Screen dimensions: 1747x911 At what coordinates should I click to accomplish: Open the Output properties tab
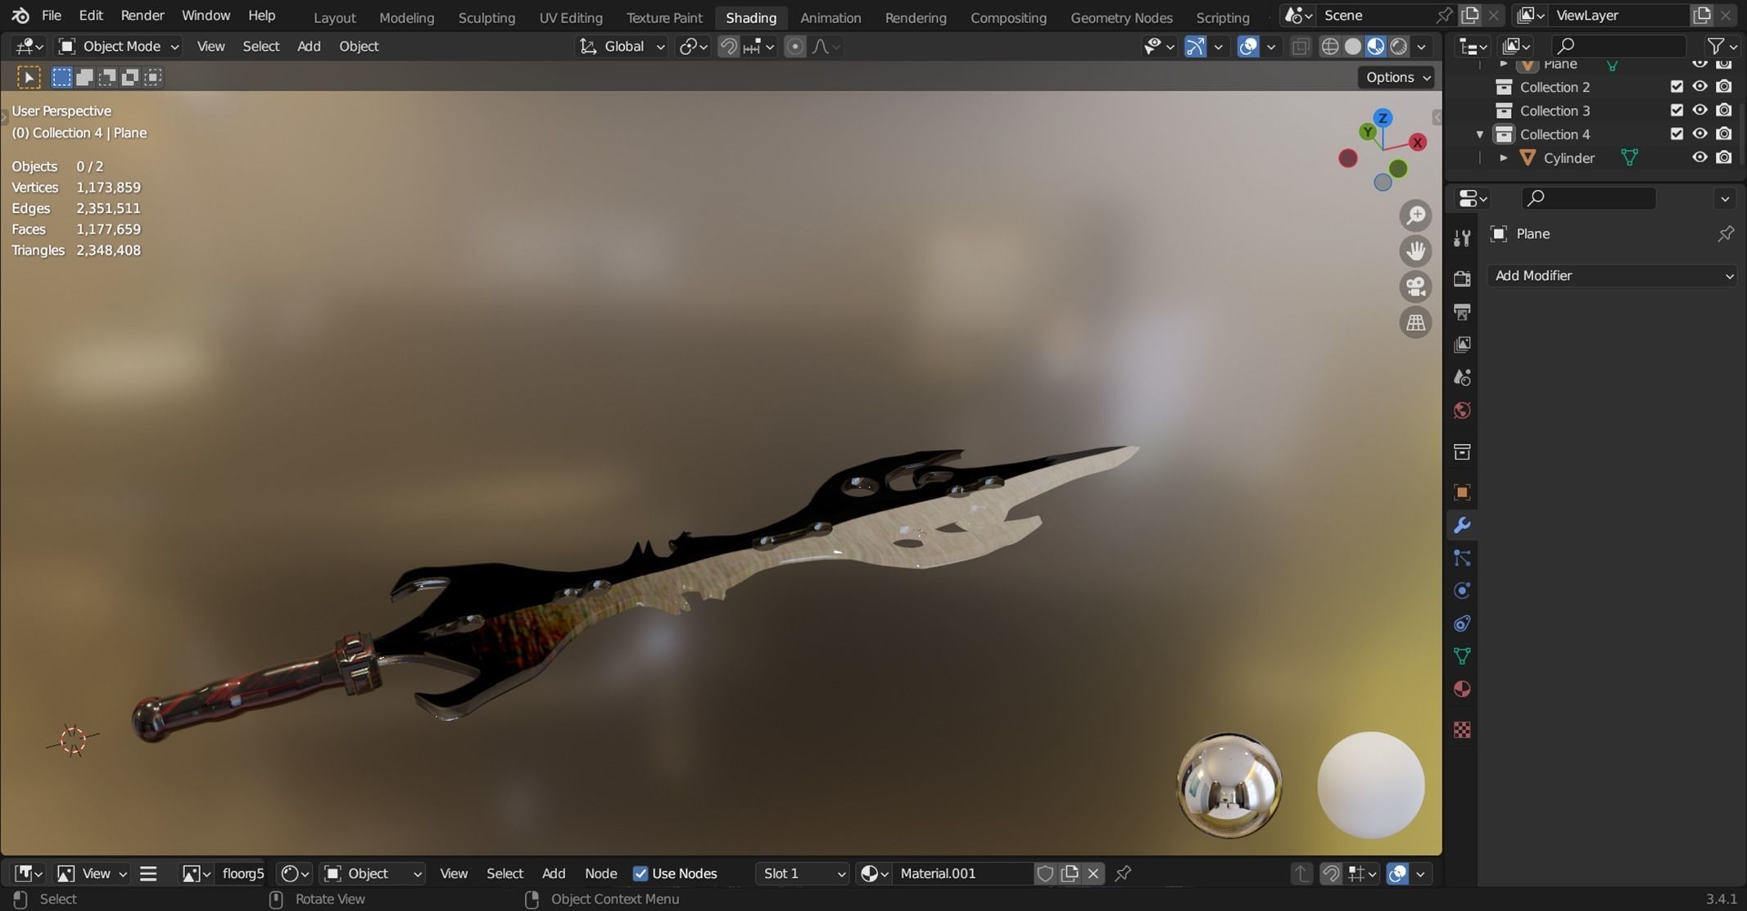tap(1462, 312)
